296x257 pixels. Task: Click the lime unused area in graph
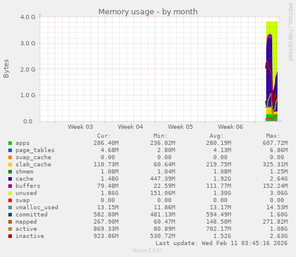275,48
